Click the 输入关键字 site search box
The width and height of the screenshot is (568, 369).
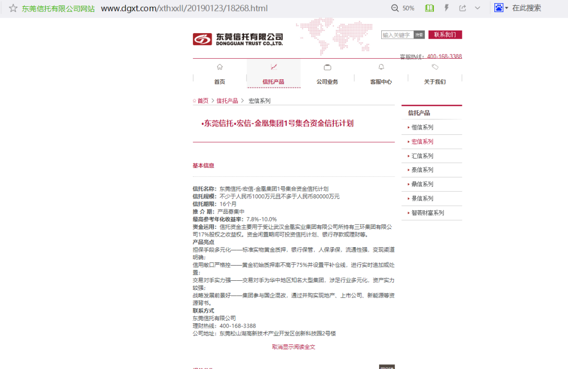(397, 35)
